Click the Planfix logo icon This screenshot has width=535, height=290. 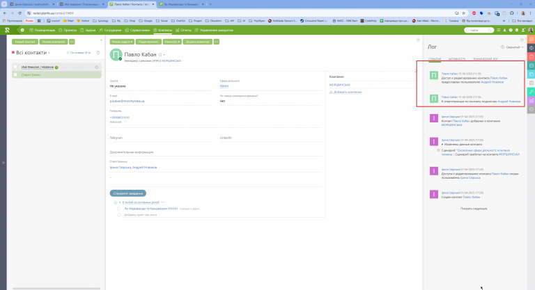pos(7,30)
